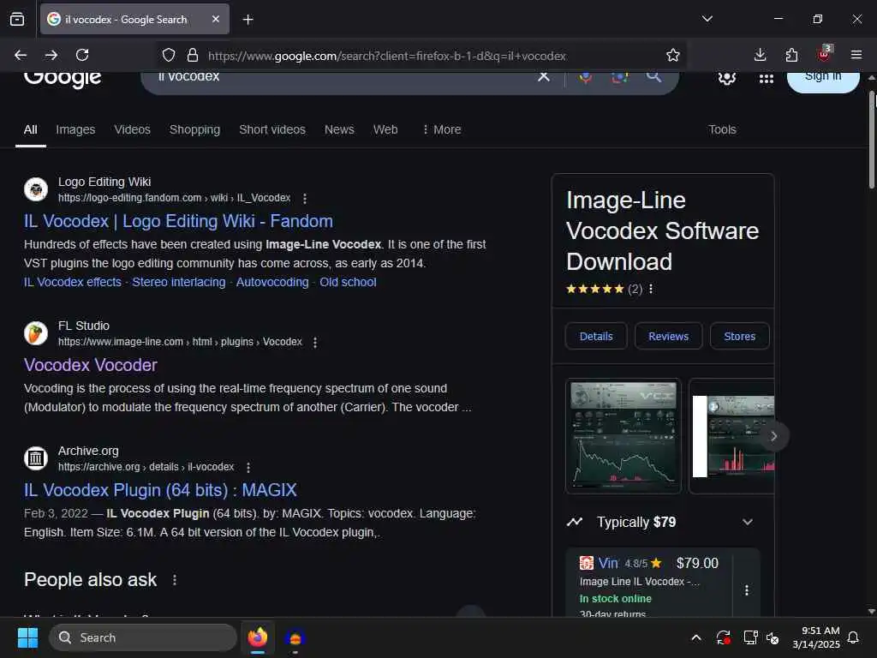Click the Reviews button in product panel
The image size is (877, 658).
tap(668, 336)
